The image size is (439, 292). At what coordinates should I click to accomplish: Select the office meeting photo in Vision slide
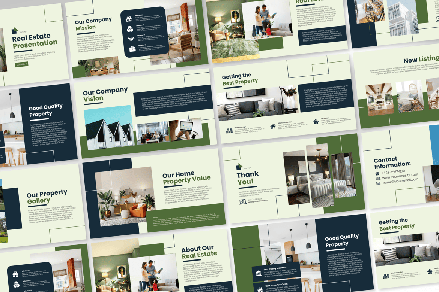[x=153, y=133]
